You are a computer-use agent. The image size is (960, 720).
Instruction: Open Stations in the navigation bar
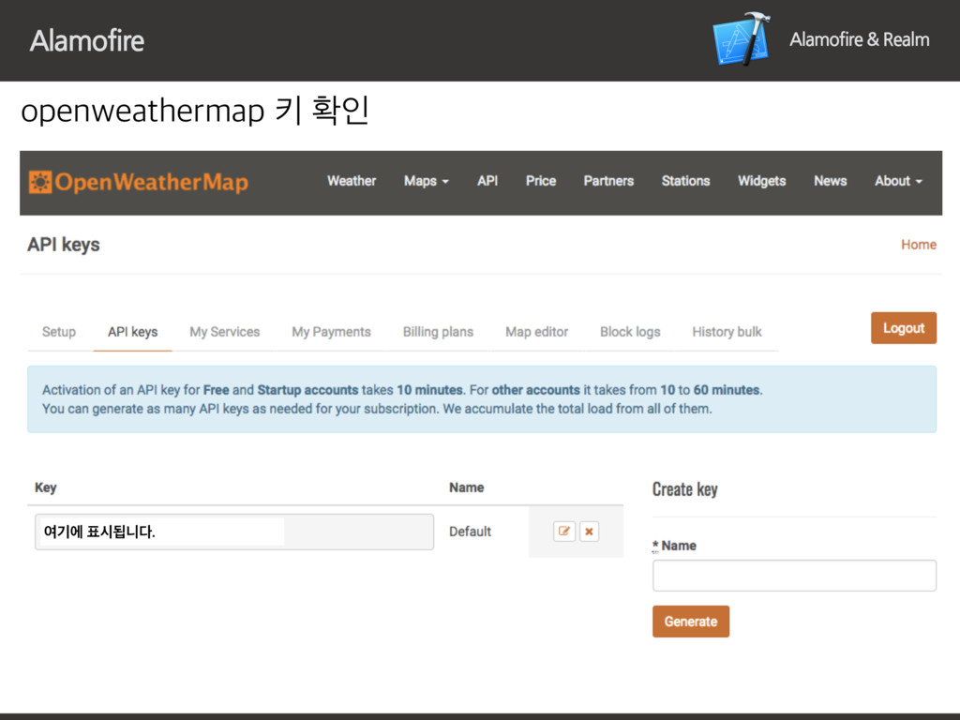685,181
